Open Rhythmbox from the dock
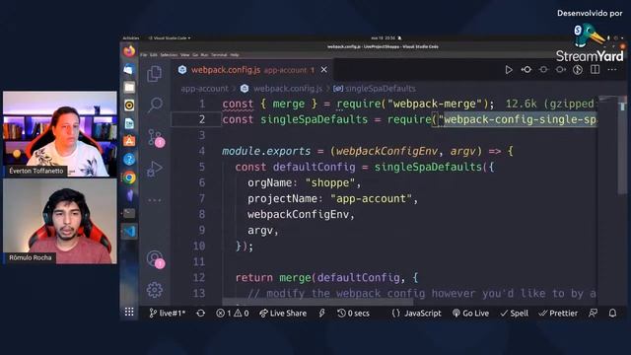 (129, 106)
